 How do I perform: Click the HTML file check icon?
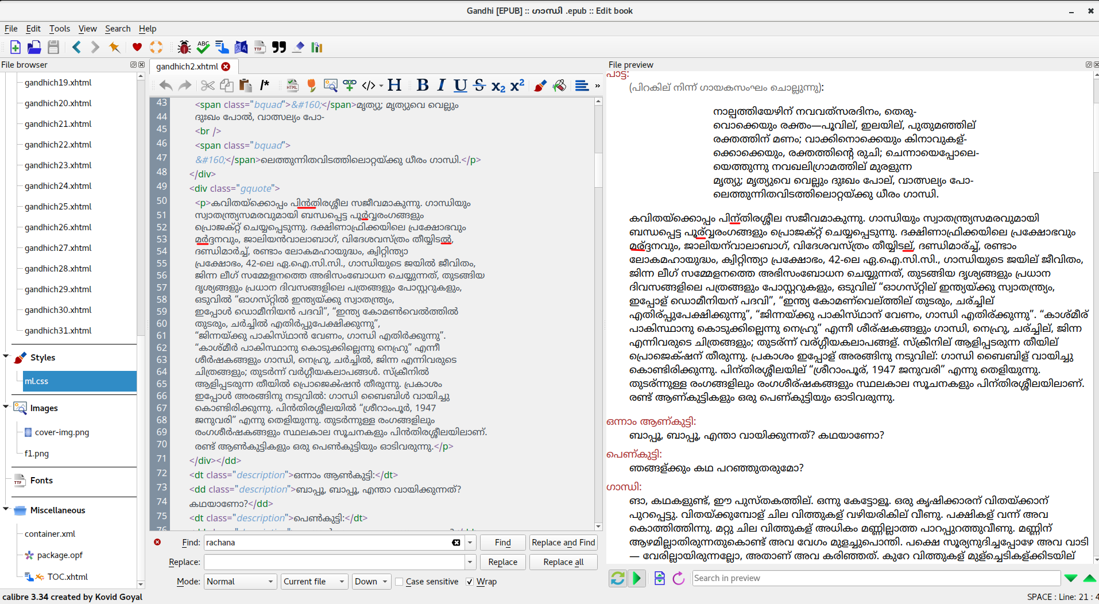pyautogui.click(x=292, y=86)
